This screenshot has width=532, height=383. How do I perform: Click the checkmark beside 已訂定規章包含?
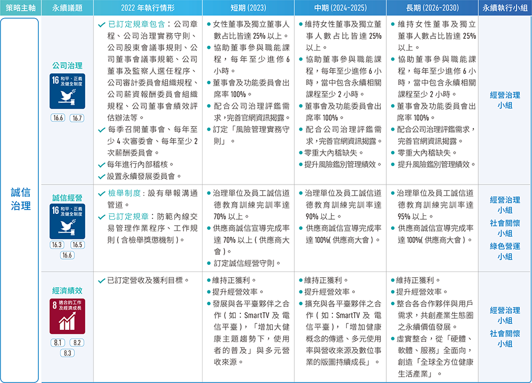coord(102,25)
